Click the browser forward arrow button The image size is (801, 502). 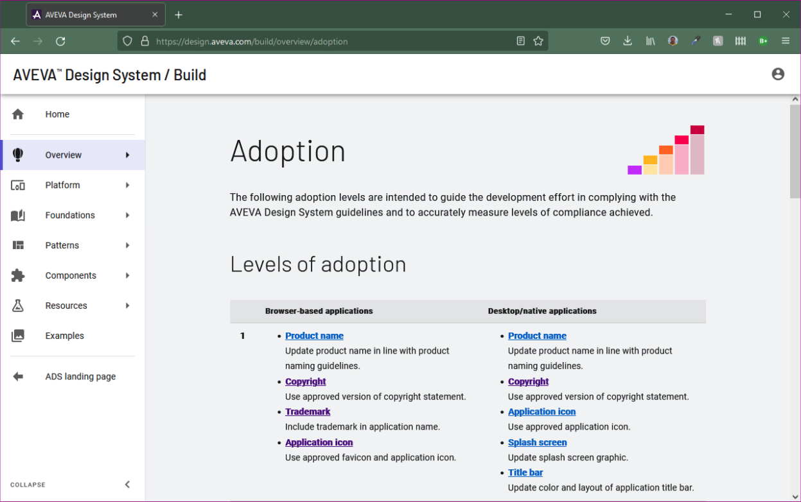pos(38,41)
